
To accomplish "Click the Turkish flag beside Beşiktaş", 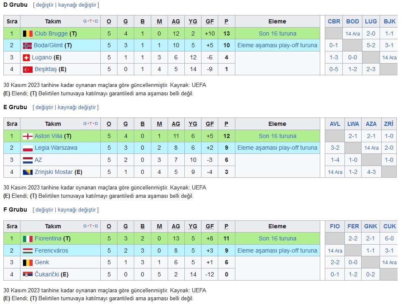I will click(28, 69).
